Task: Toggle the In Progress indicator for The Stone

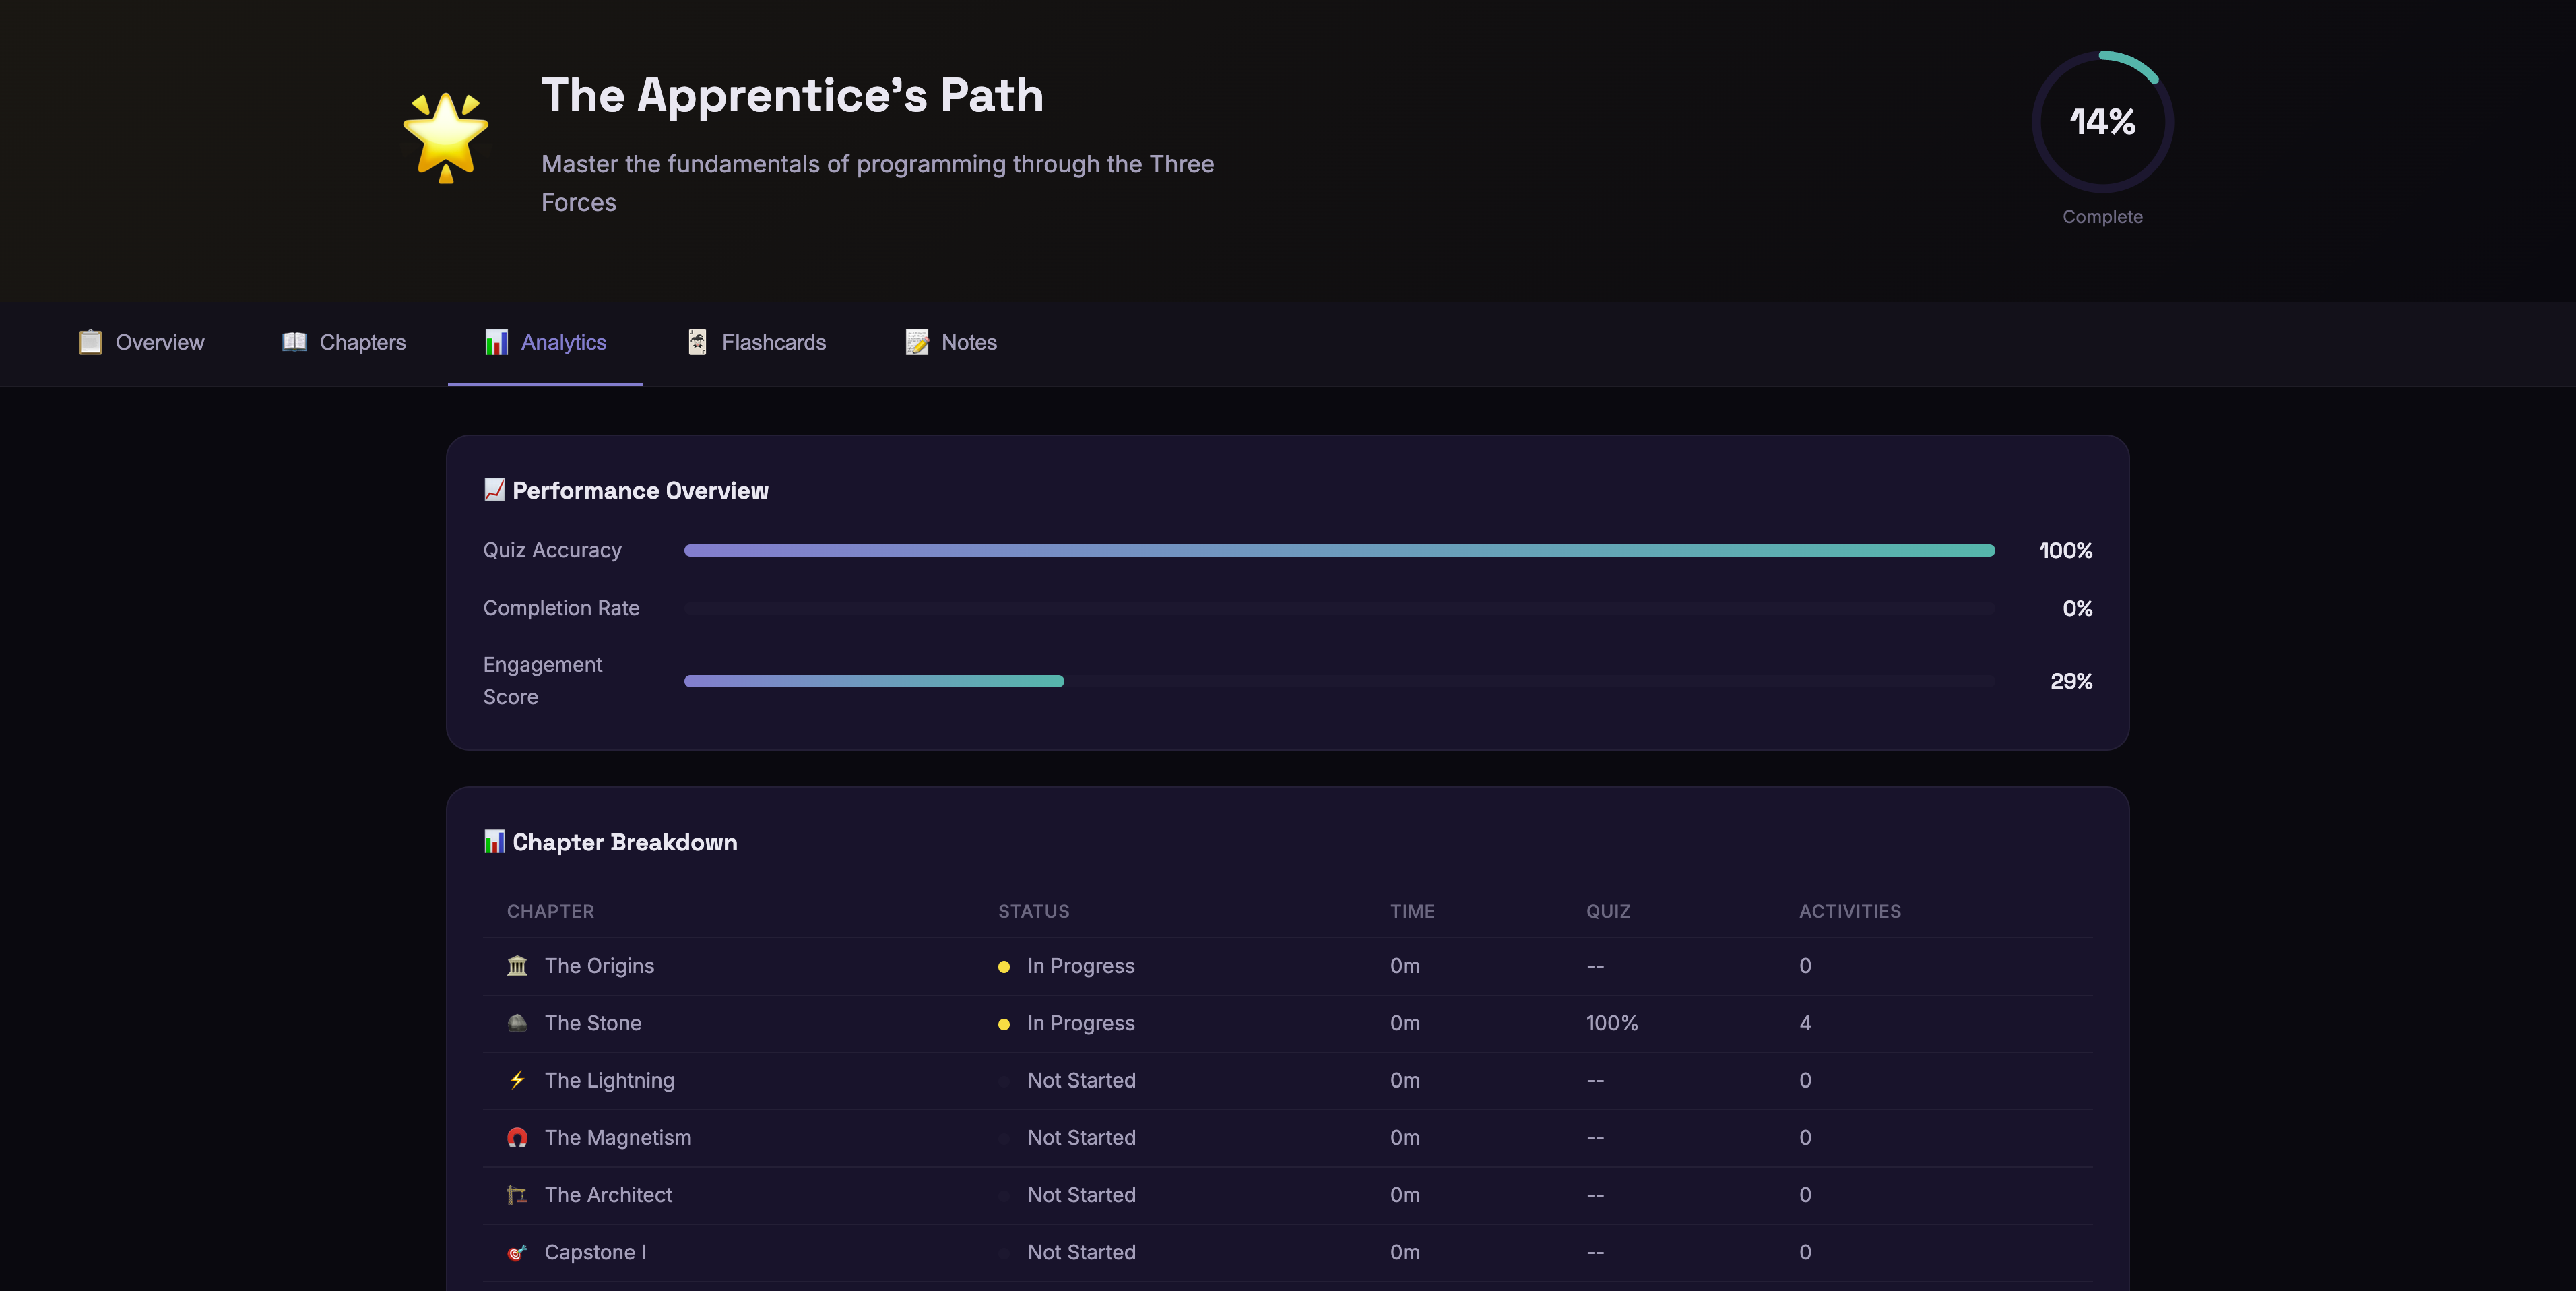Action: tap(1004, 1023)
